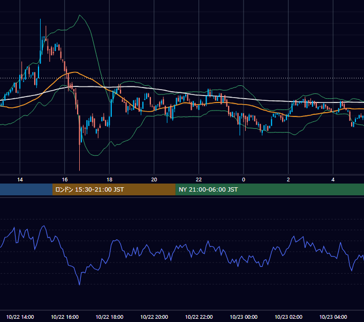This screenshot has height=322, width=364.
Task: Click the upper Bollinger band peak
Action: click(x=80, y=16)
